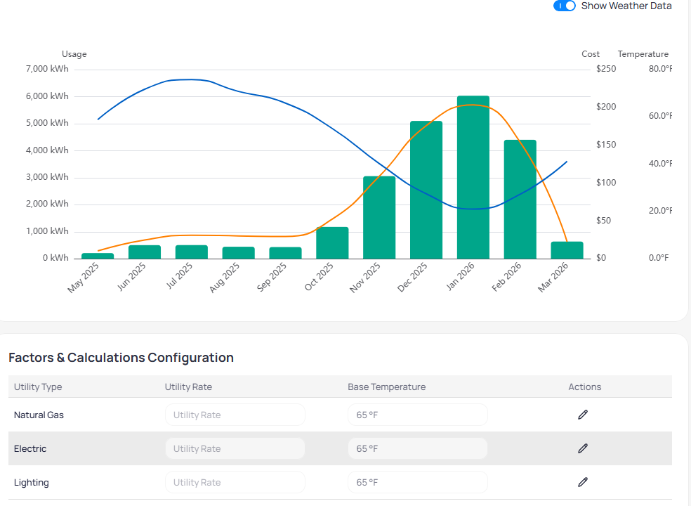
Task: Click the 'Factors & Calculations Configuration' heading
Action: (x=121, y=357)
